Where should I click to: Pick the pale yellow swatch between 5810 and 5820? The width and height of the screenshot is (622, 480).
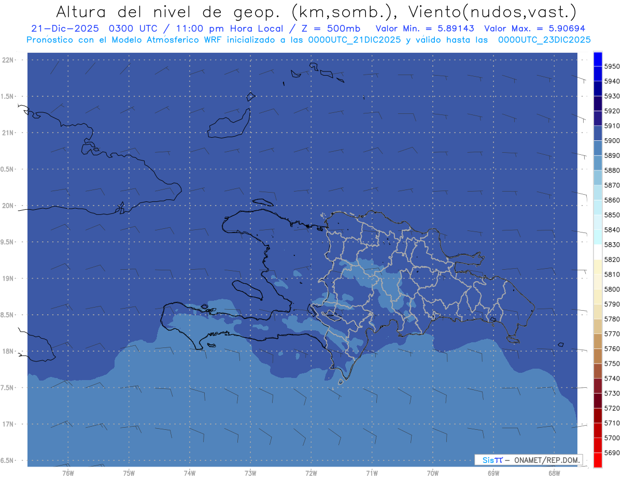(598, 267)
